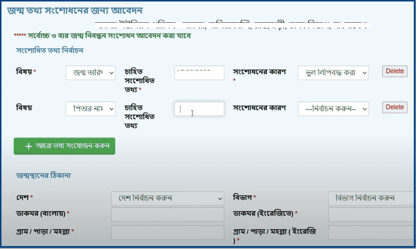Viewport: 416px width, 249px height.
Task: Open the দেশ নির্বাচন করুন country dropdown
Action: click(x=167, y=199)
